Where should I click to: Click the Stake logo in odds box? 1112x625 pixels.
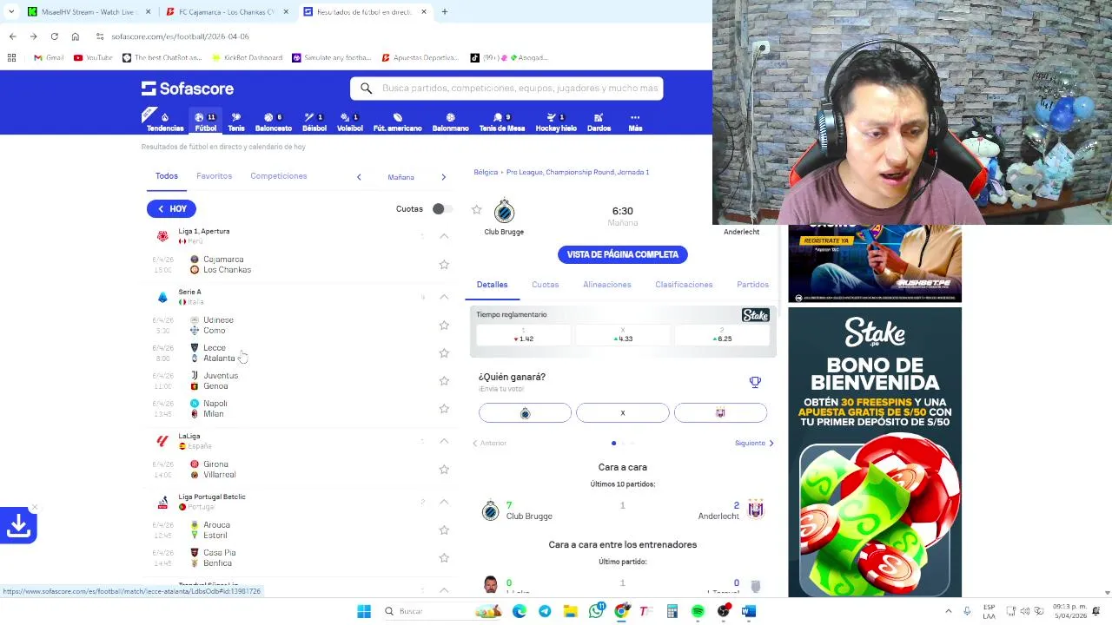click(755, 315)
